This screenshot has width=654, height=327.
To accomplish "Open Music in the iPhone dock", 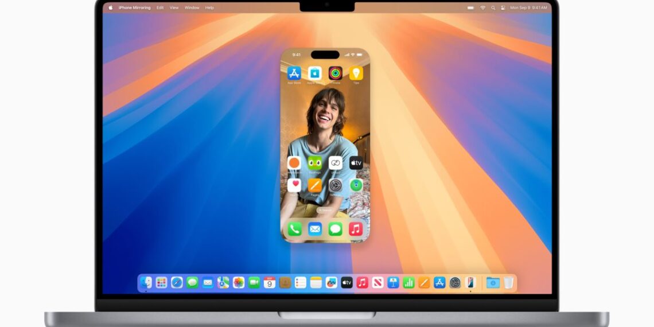I will (x=356, y=229).
